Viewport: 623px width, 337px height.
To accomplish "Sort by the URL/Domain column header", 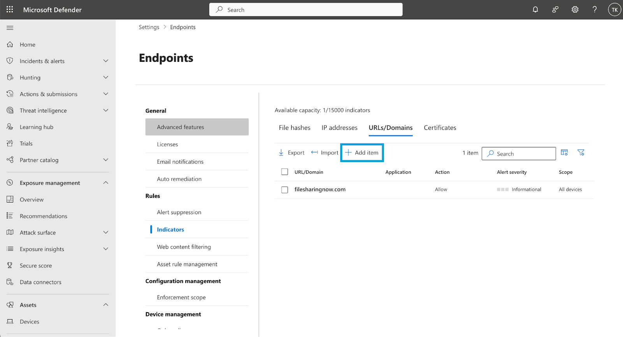I will coord(309,172).
